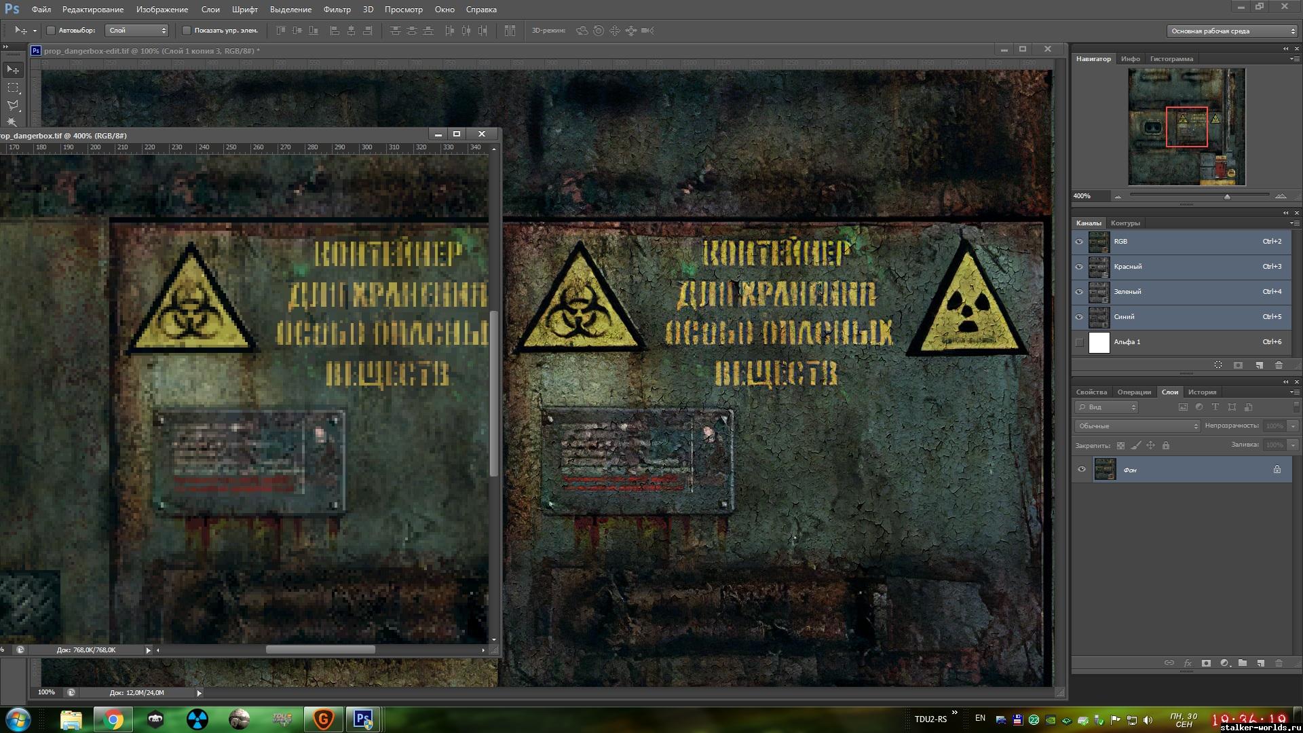Screen dimensions: 1303x733
Task: Open volume control in system tray
Action: (1148, 720)
